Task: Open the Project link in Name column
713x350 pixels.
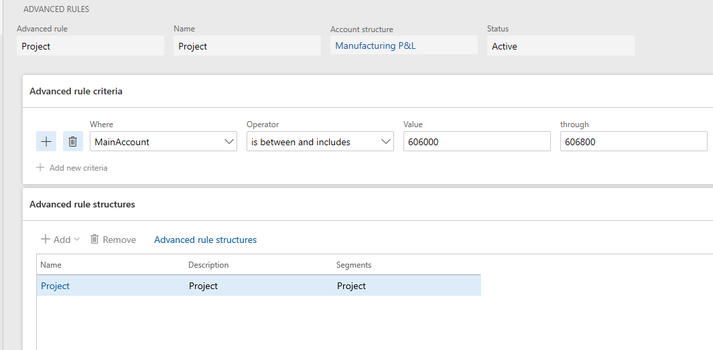Action: [x=55, y=286]
